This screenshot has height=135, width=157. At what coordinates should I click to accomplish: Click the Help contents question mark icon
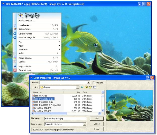click(15, 66)
